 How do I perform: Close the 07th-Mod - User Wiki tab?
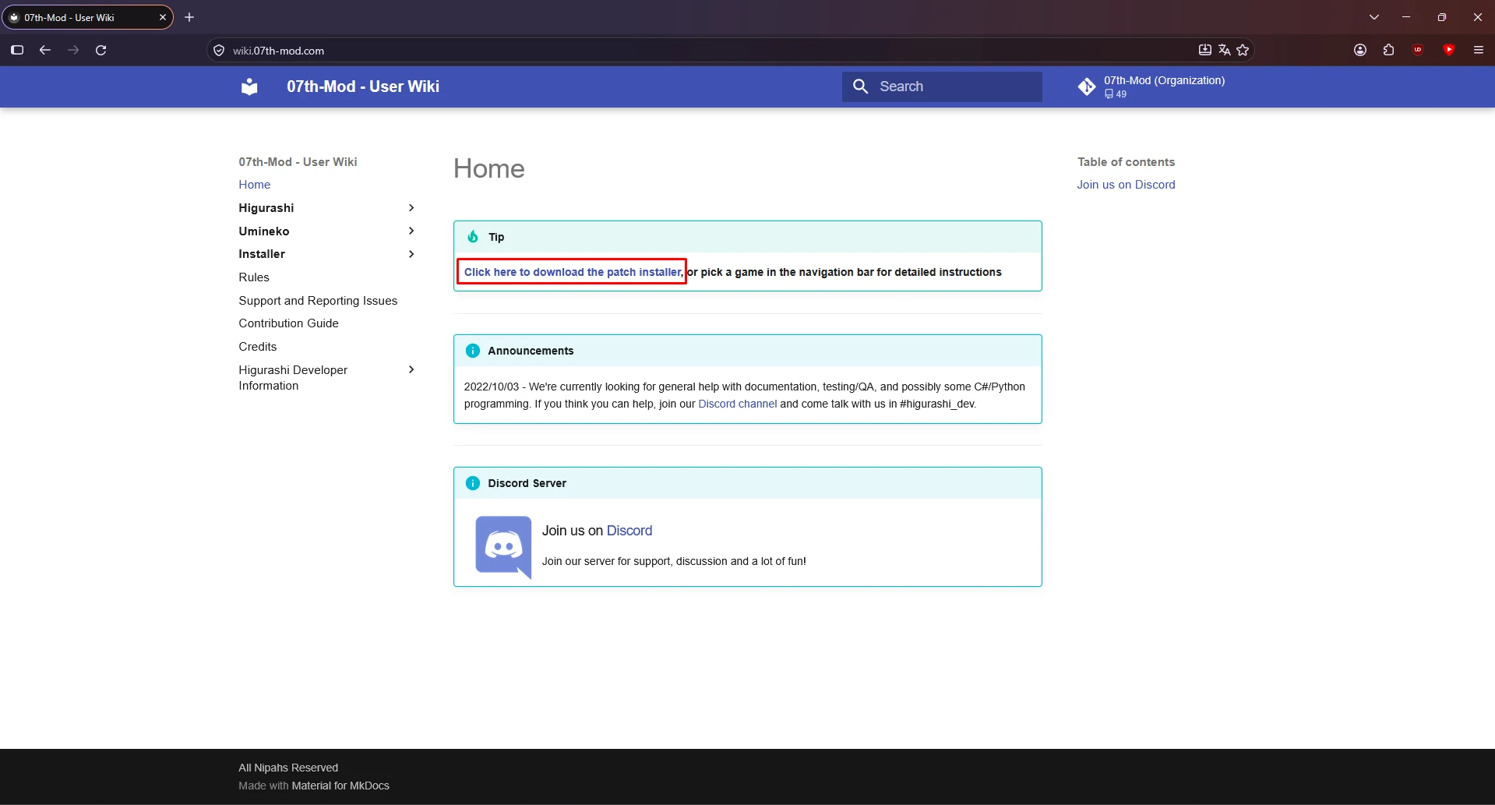click(163, 17)
